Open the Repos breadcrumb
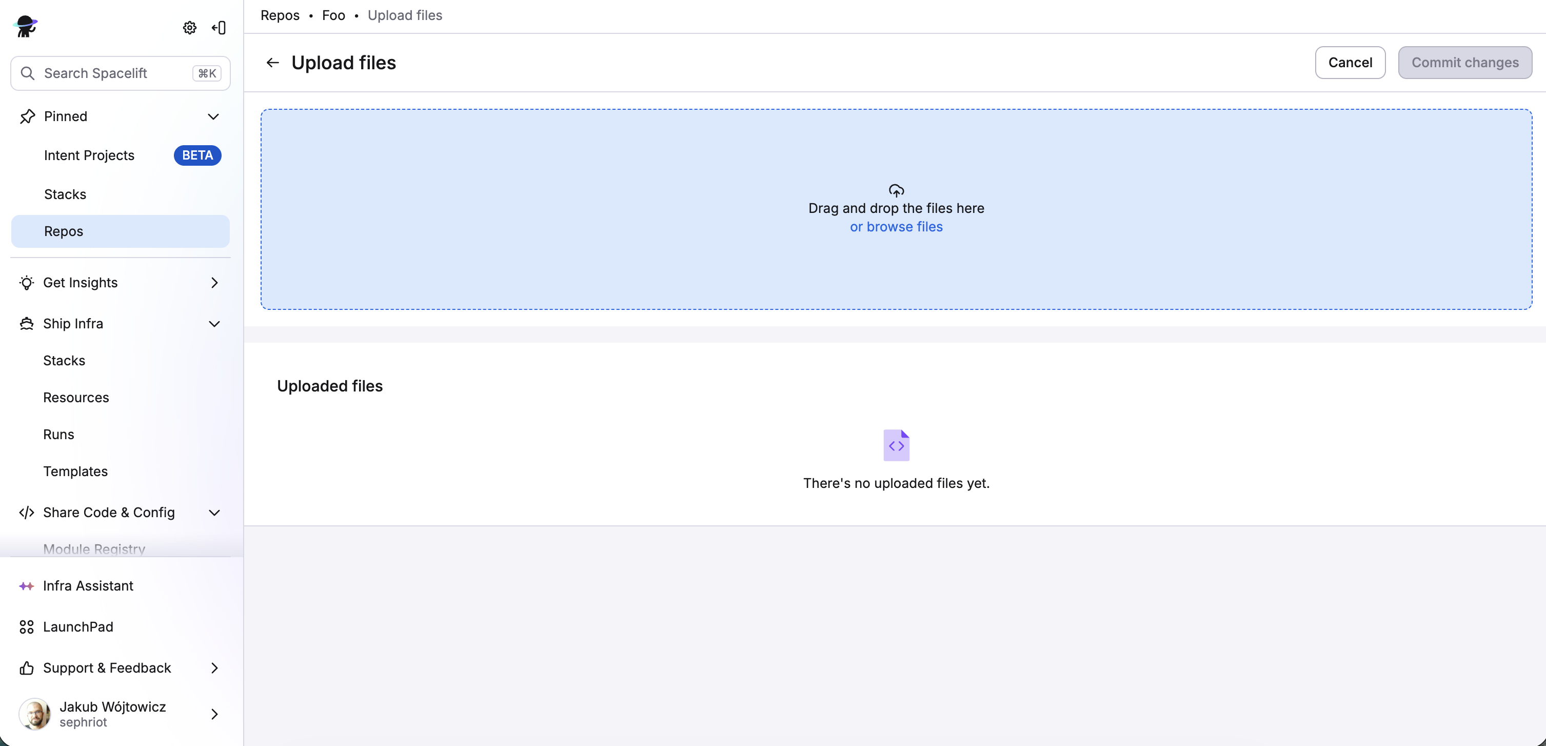1546x746 pixels. (279, 15)
